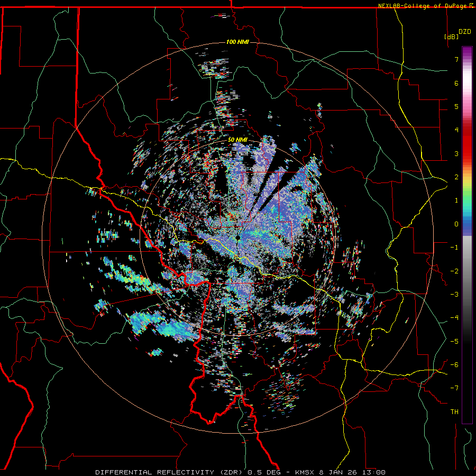Click the ZDR color scale bar

467,235
